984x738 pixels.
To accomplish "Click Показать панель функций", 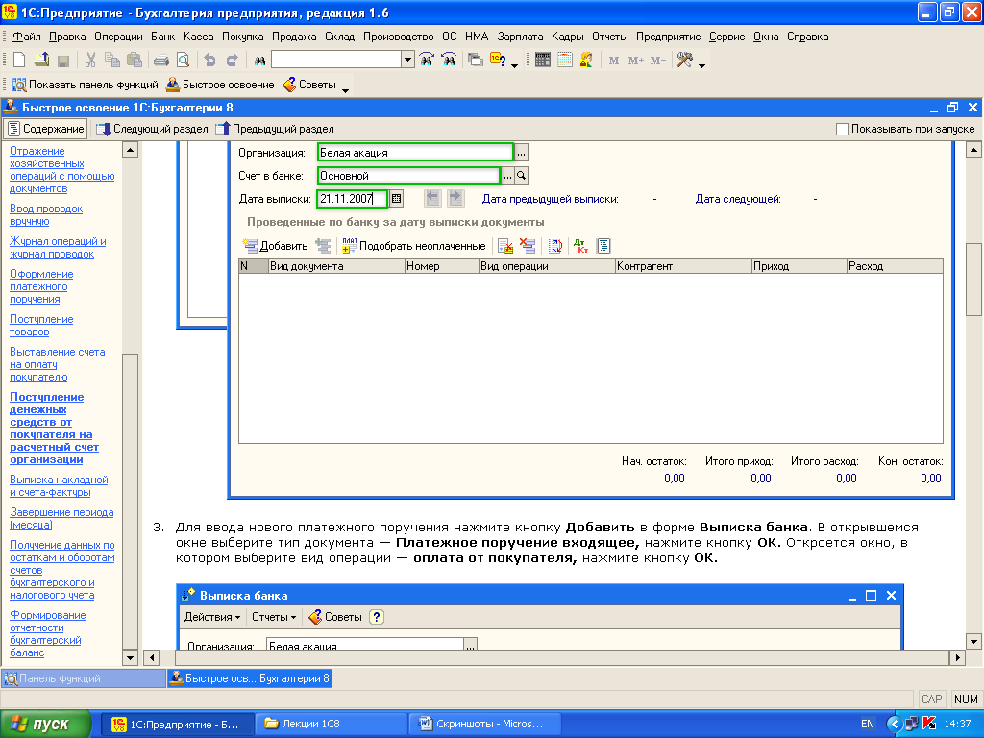I will 86,85.
